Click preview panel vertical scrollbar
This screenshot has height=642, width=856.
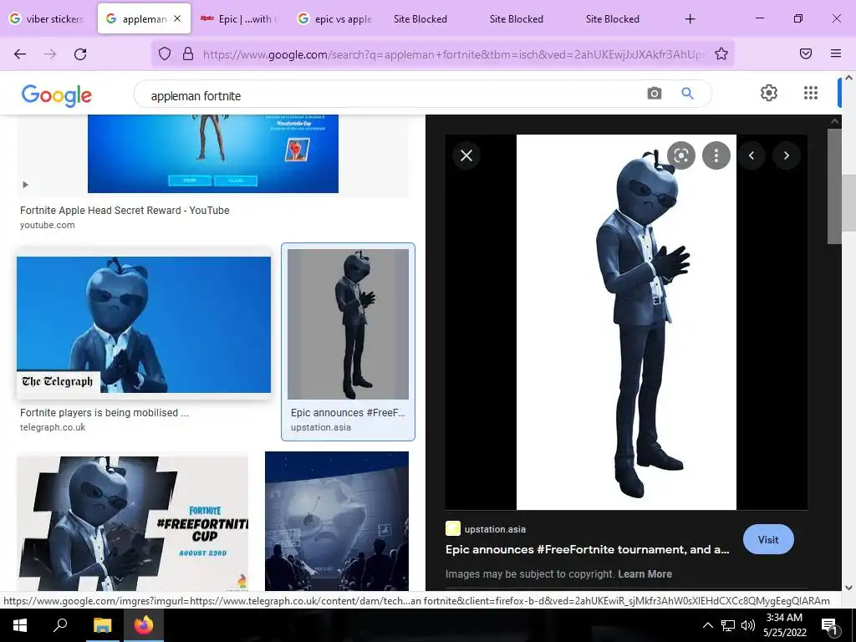[x=834, y=186]
